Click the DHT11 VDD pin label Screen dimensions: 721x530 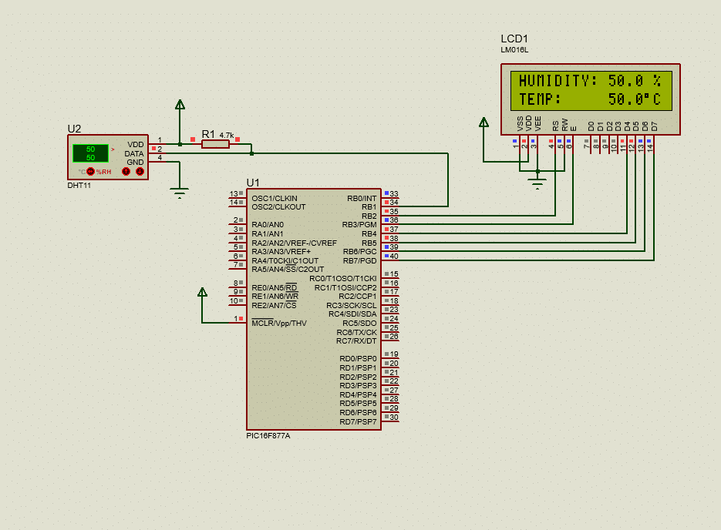point(136,145)
